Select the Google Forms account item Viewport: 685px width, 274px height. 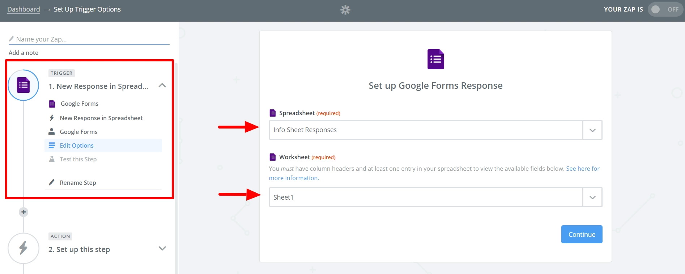pyautogui.click(x=78, y=132)
